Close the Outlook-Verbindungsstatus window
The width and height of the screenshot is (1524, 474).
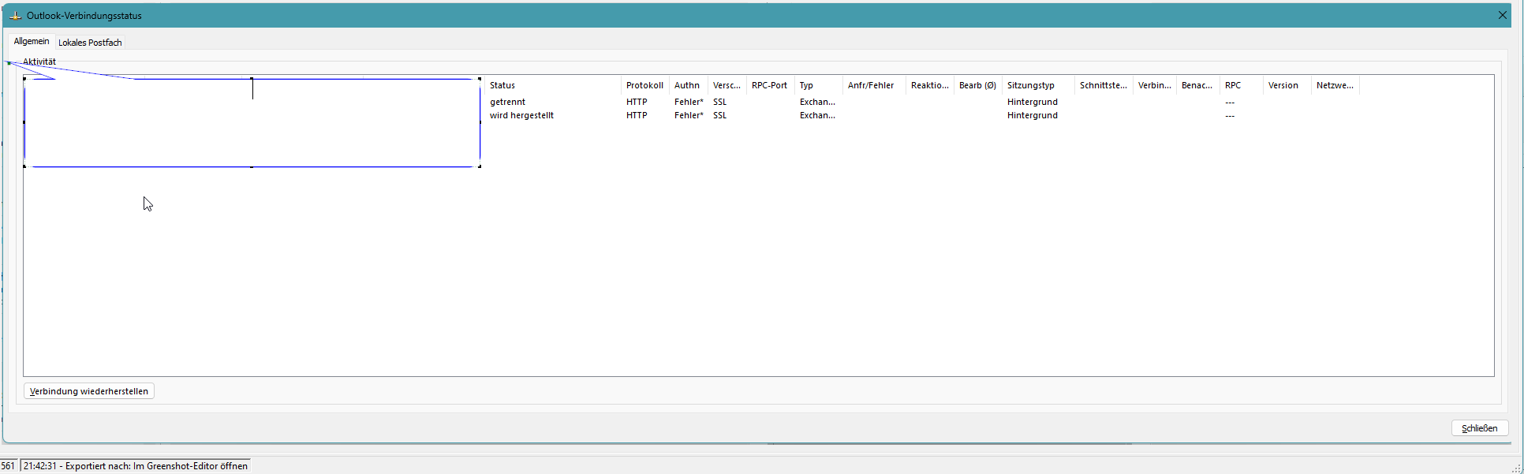pyautogui.click(x=1502, y=15)
